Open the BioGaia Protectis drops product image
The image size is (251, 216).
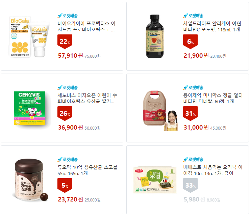pyautogui.click(x=29, y=37)
